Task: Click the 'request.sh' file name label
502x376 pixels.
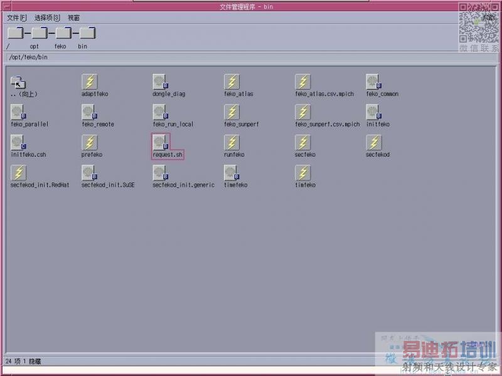Action: 168,155
